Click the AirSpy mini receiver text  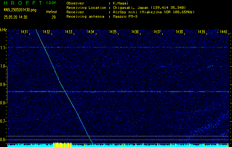(153, 12)
